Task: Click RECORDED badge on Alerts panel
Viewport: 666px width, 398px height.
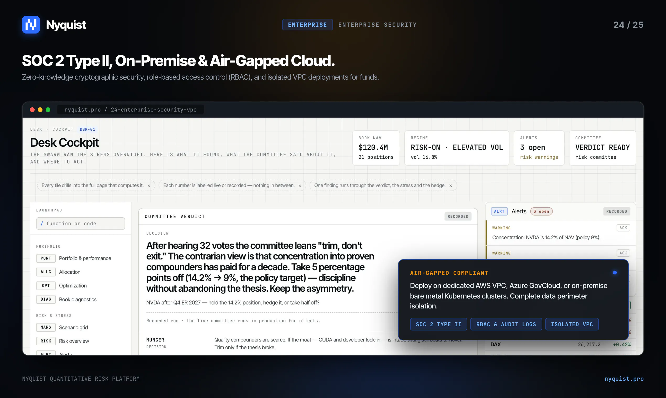Action: click(617, 211)
